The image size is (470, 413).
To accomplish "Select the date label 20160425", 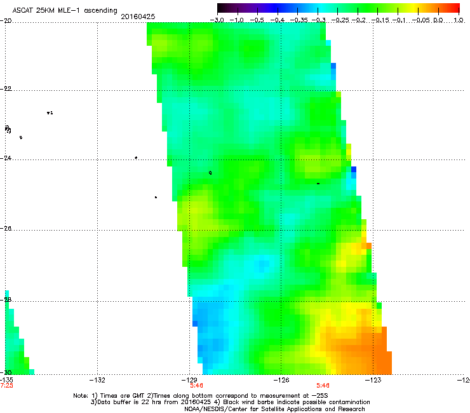I will pyautogui.click(x=138, y=17).
